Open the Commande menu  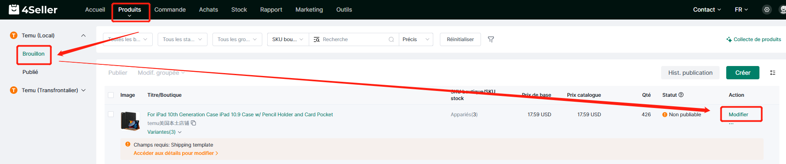click(170, 10)
